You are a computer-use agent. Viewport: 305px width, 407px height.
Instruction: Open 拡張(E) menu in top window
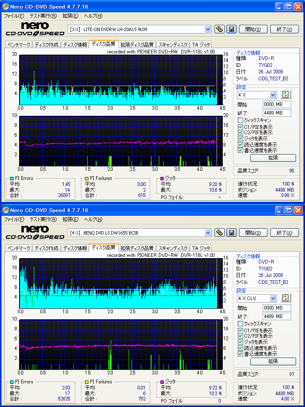click(70, 16)
